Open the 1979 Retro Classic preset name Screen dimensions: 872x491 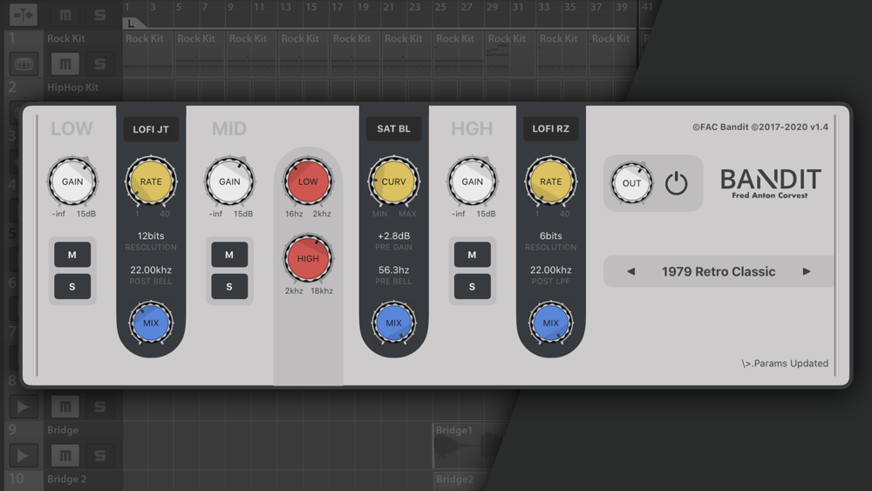pyautogui.click(x=718, y=271)
